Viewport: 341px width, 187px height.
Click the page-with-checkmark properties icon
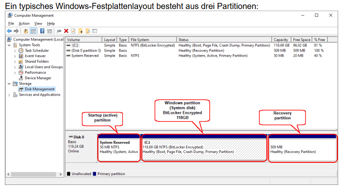click(73, 31)
